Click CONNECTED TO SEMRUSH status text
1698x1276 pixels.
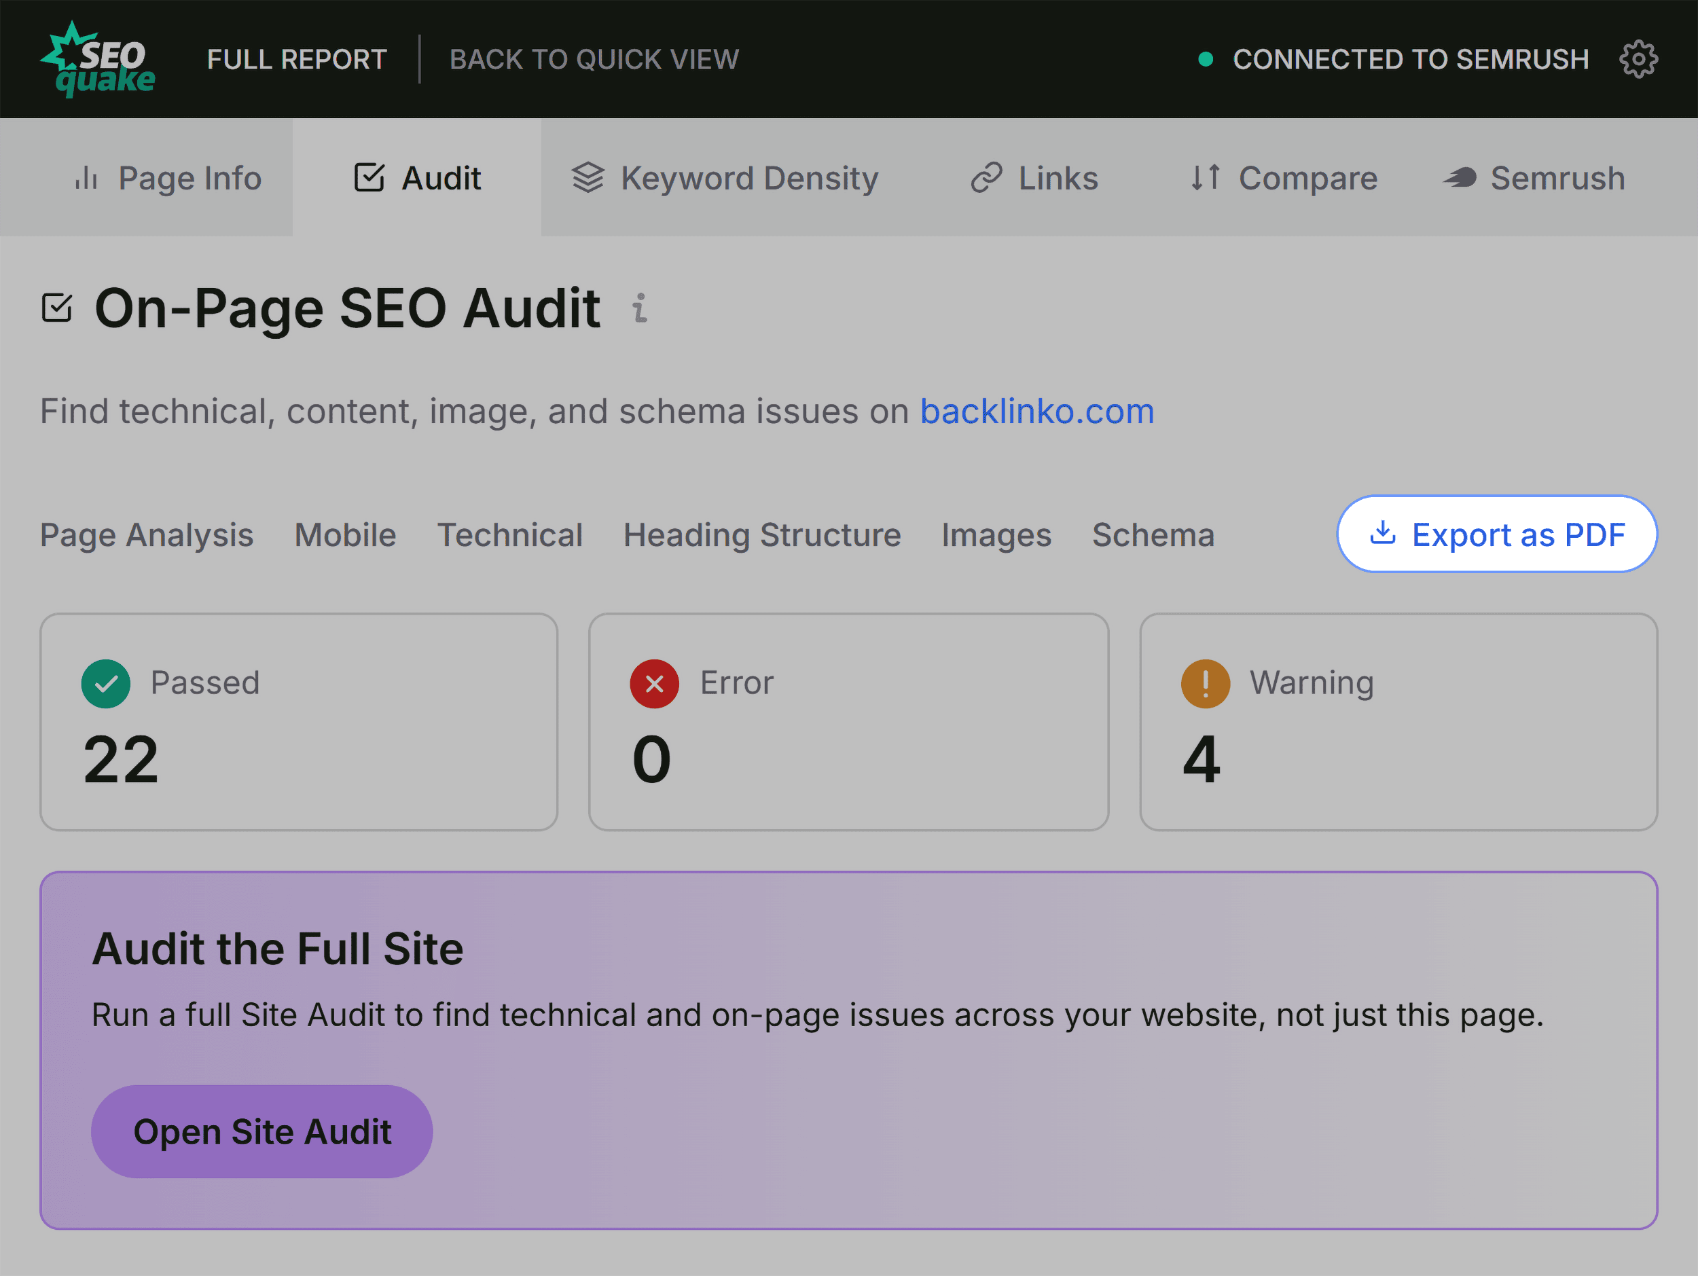click(1411, 59)
